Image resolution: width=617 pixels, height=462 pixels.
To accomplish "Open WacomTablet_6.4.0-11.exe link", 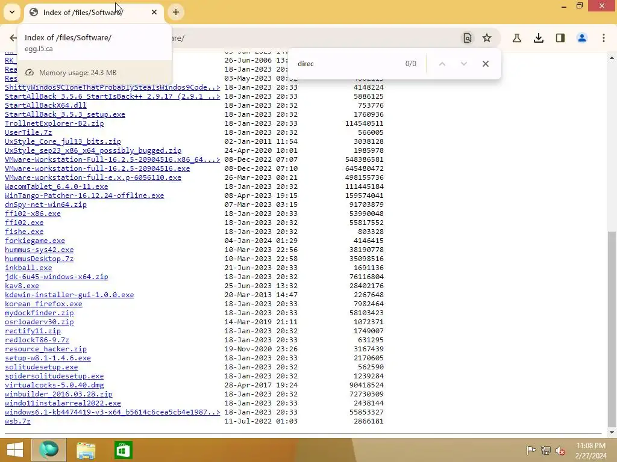I will click(56, 186).
